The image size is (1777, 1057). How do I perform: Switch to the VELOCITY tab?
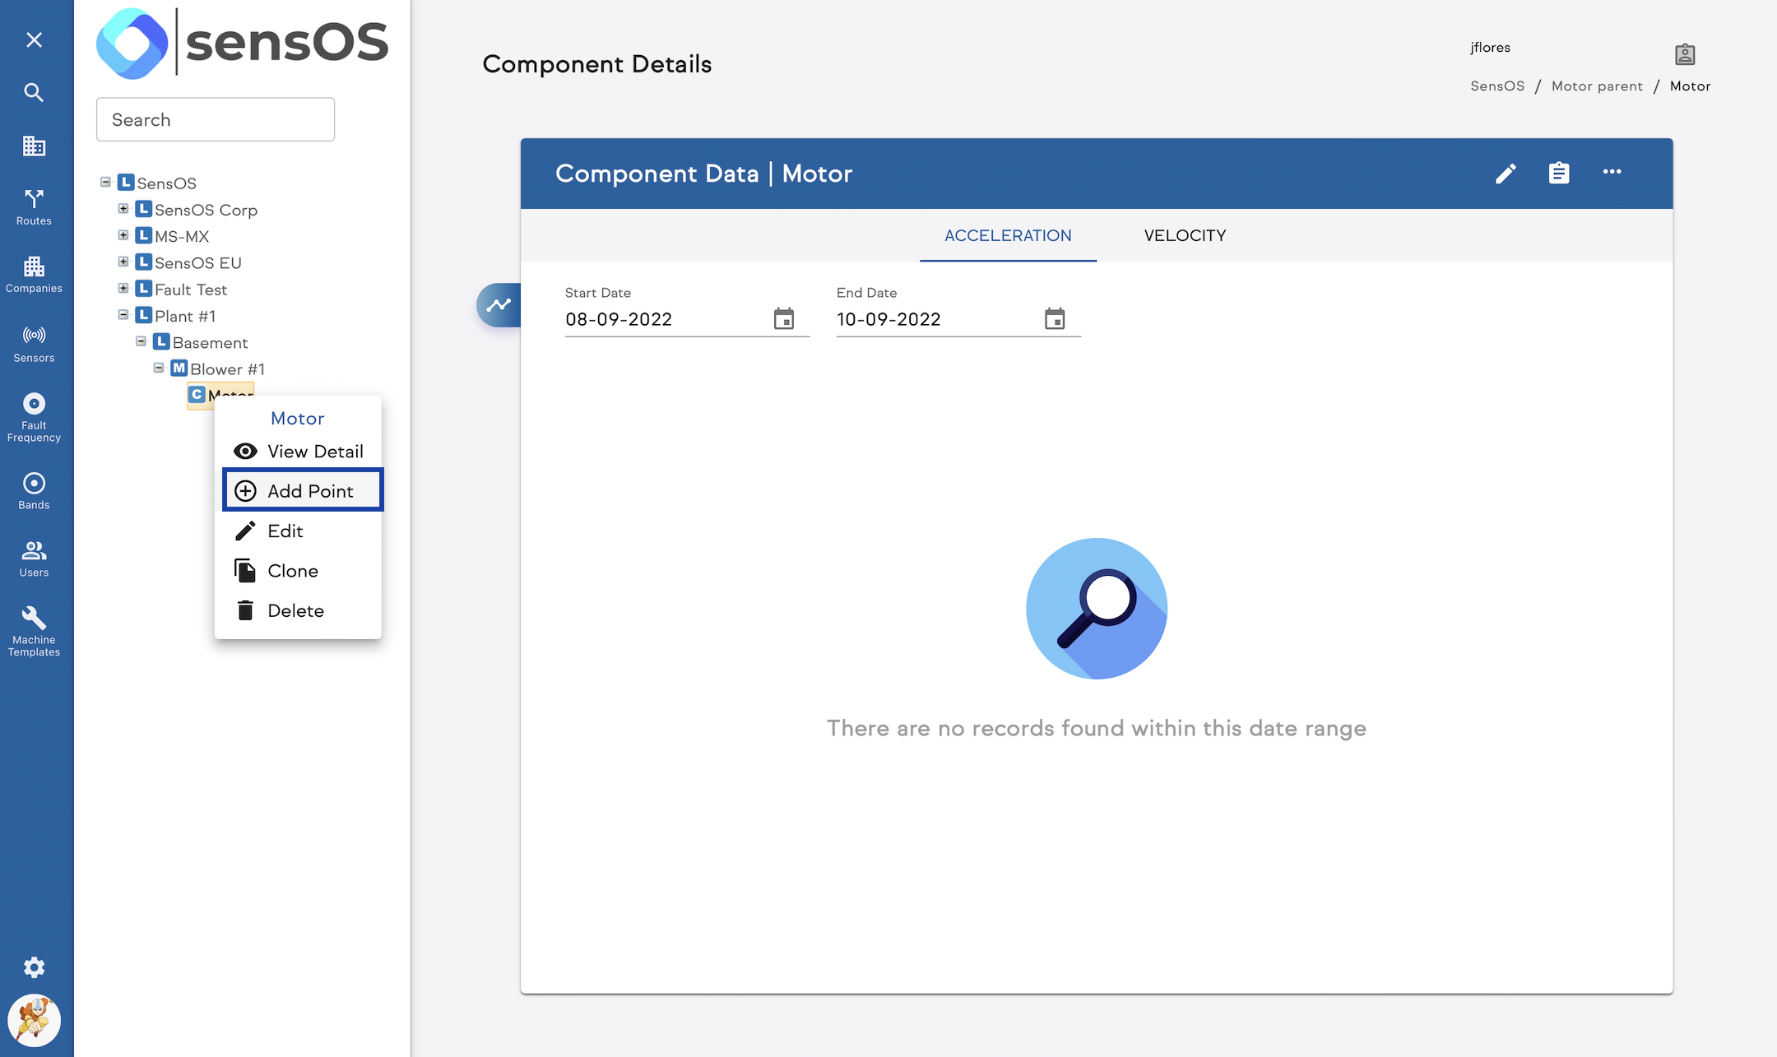(1185, 235)
